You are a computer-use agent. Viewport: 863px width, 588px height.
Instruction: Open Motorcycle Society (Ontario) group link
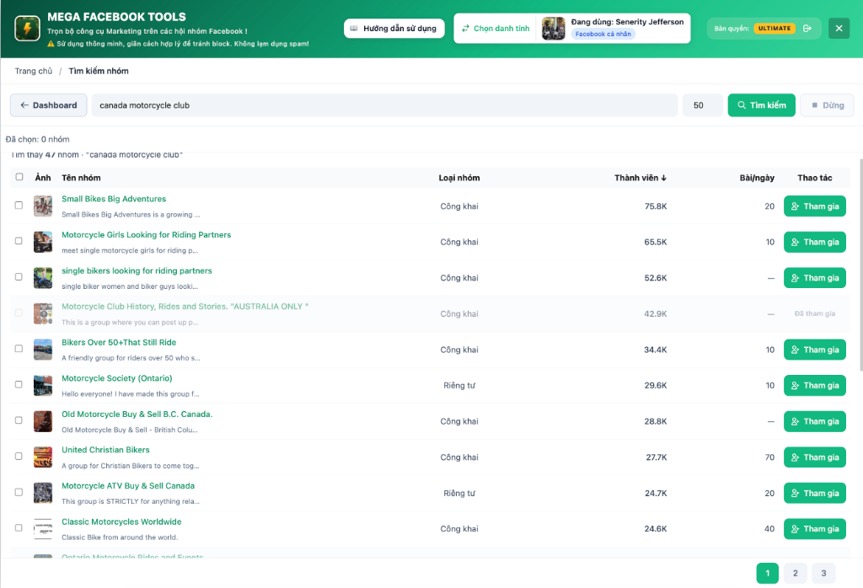coord(116,378)
